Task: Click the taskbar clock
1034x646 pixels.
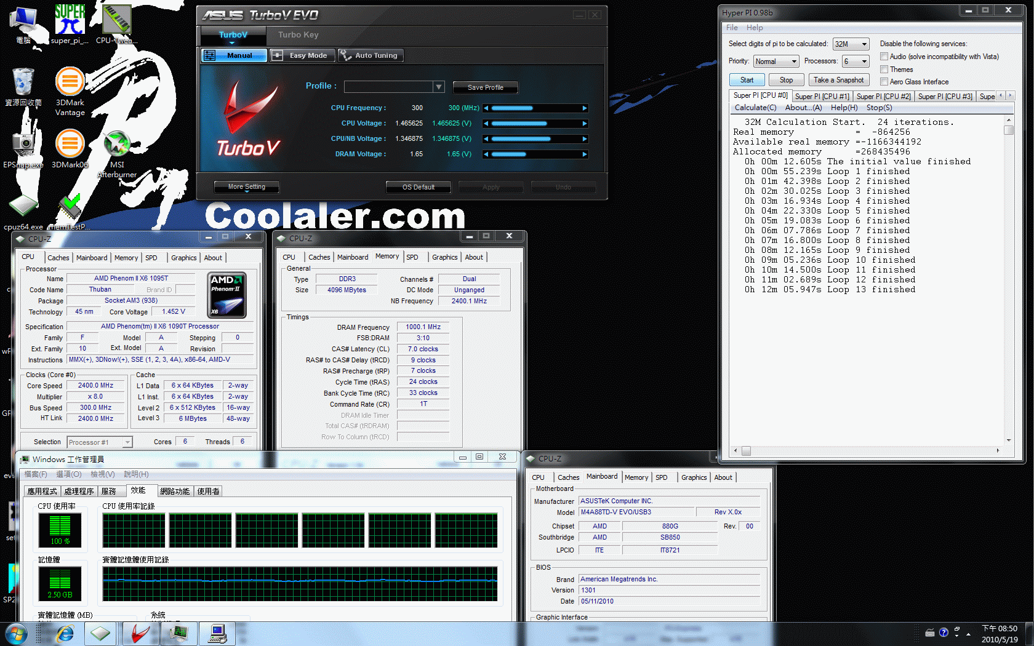Action: coord(1000,634)
